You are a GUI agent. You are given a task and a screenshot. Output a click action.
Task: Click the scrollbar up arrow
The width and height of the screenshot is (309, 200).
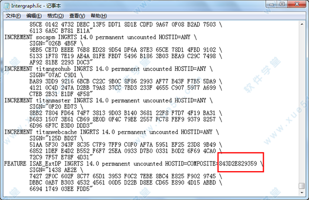302,24
